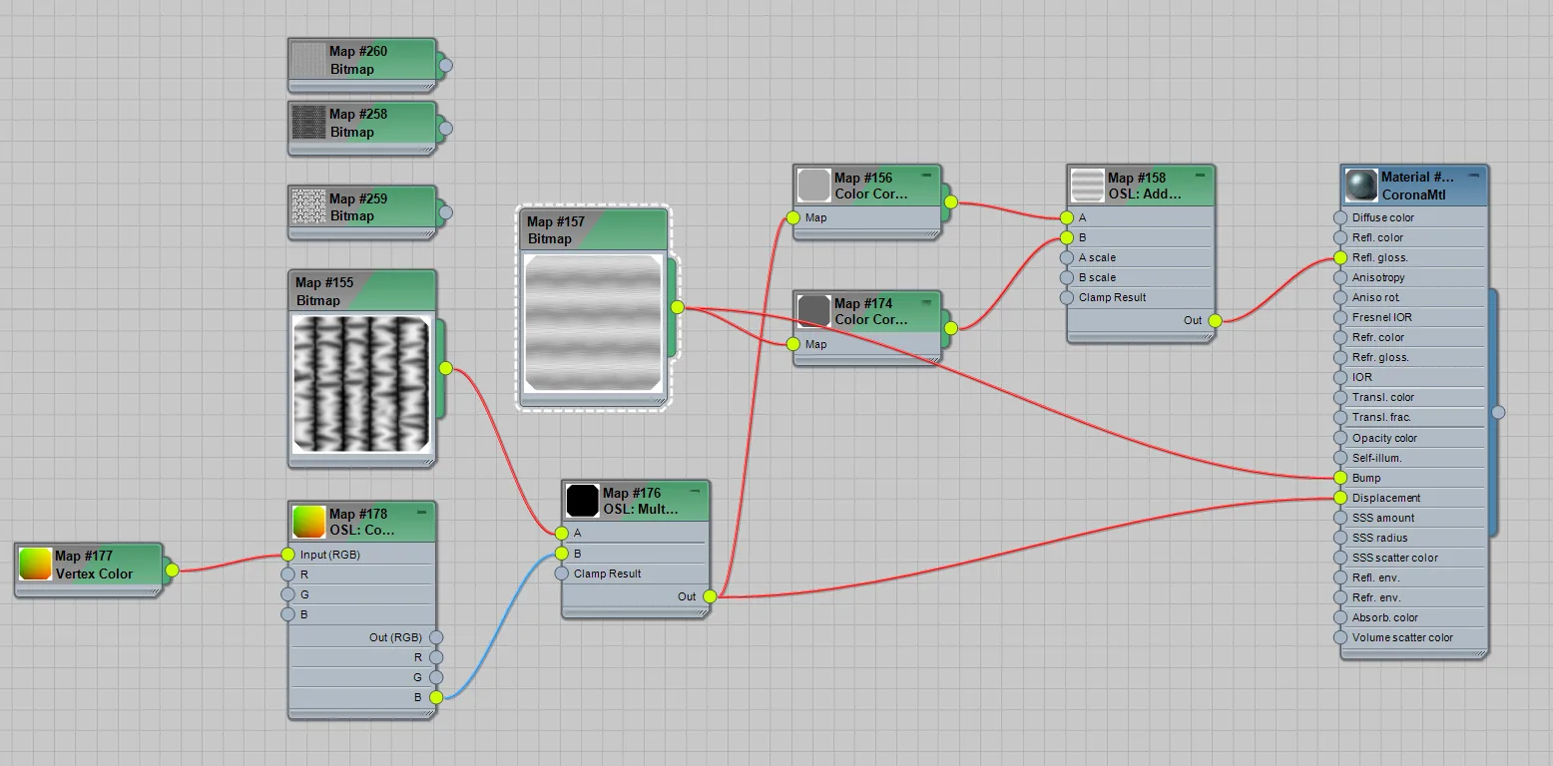The height and width of the screenshot is (766, 1553).
Task: Click the Clamp Result socket on Map #176
Action: 562,574
